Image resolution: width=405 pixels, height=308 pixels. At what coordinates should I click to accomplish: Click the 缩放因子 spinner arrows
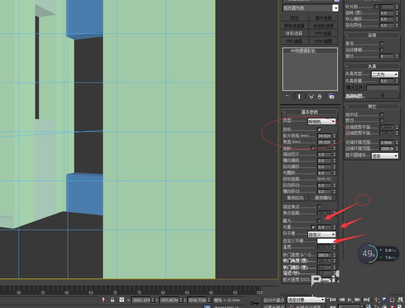(x=334, y=154)
